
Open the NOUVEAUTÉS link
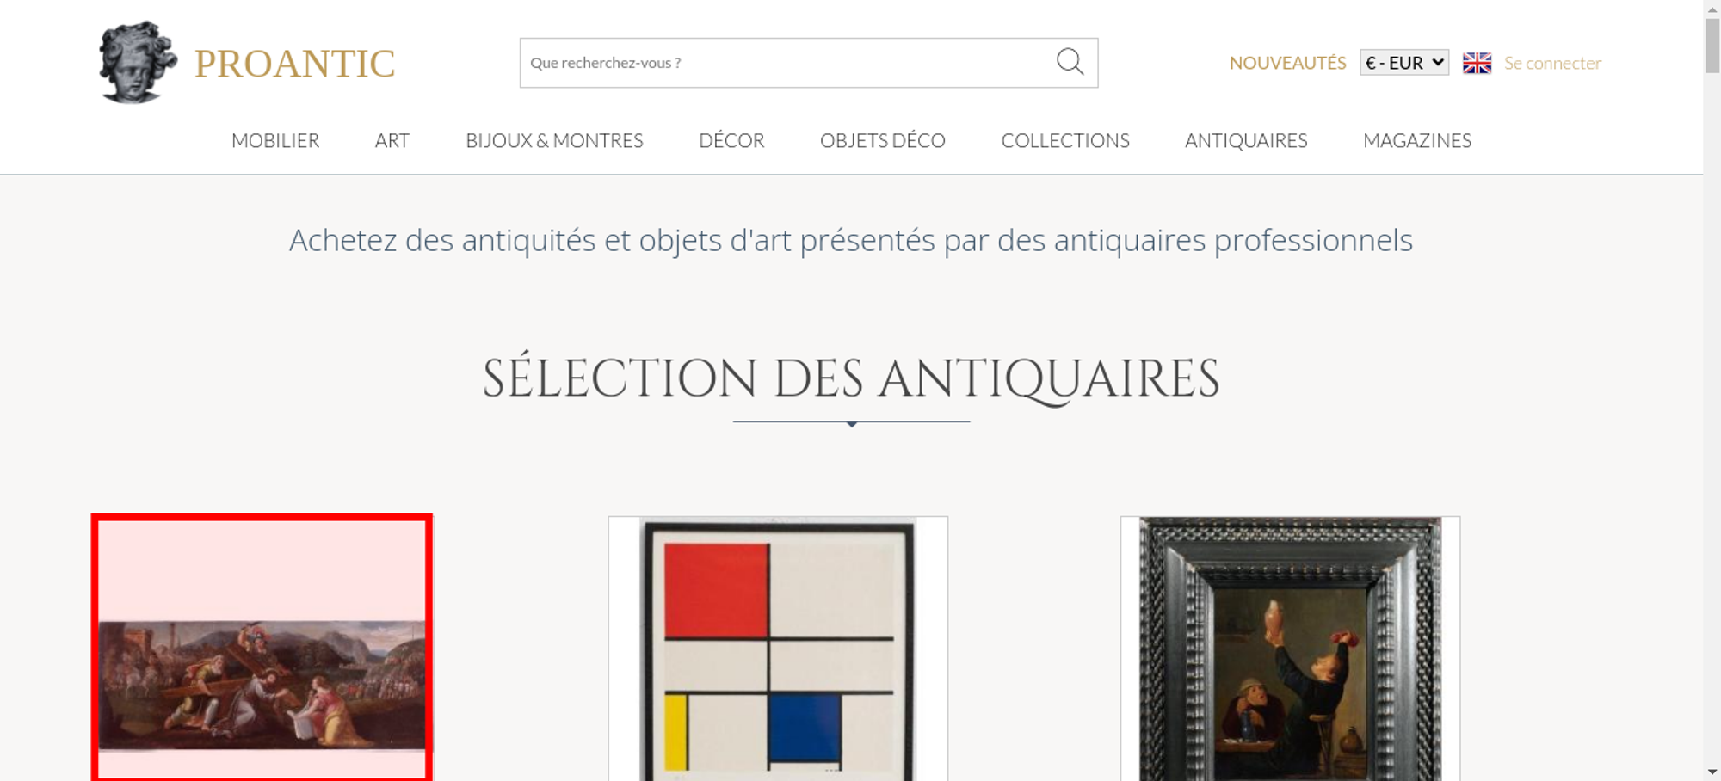pyautogui.click(x=1287, y=63)
